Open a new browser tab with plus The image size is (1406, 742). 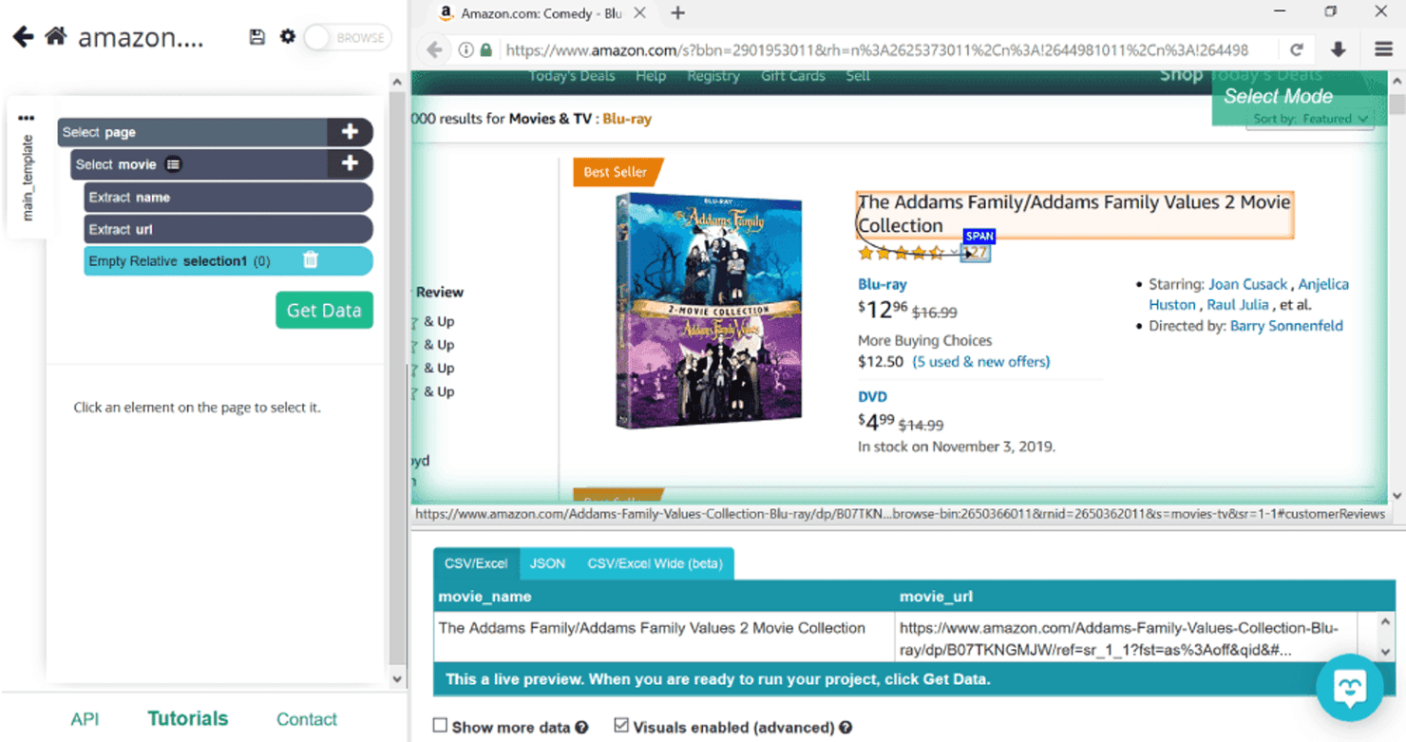pos(677,13)
